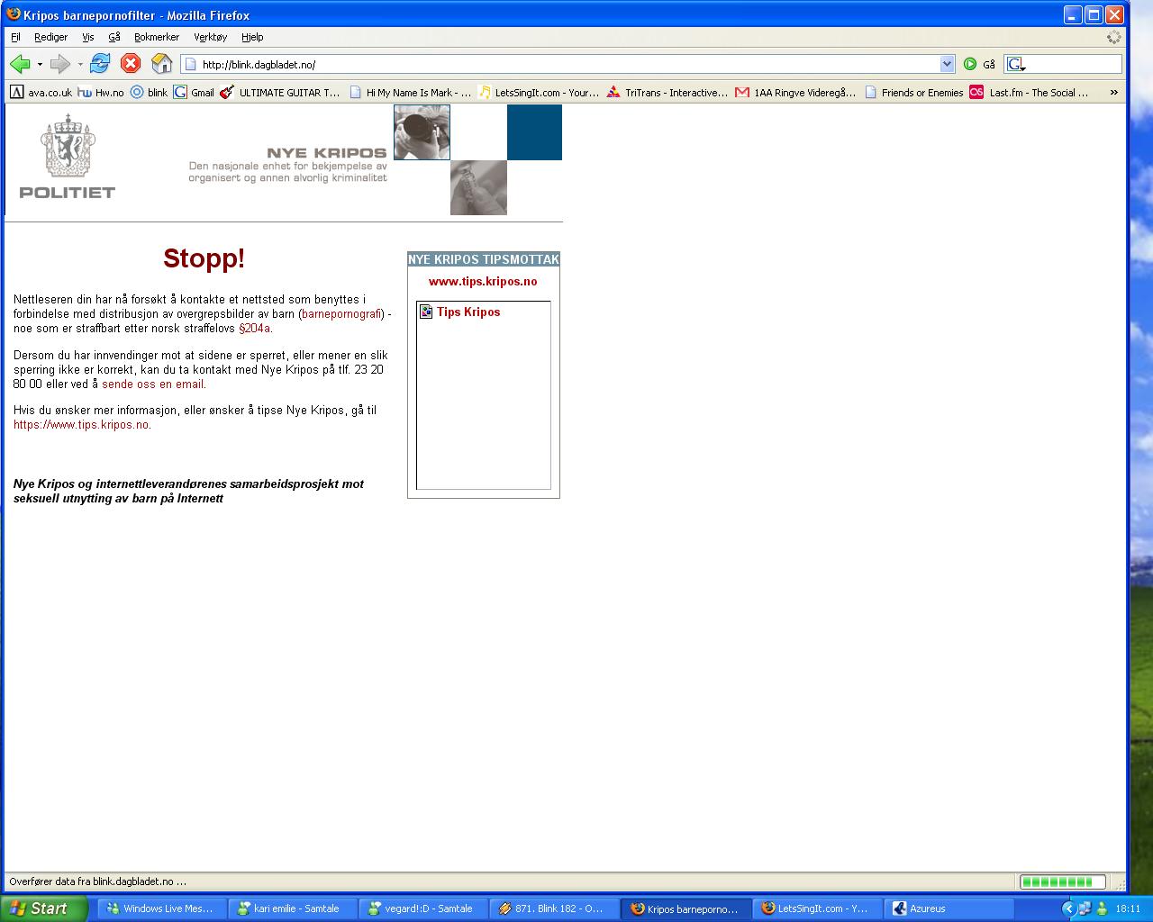Open the ava.co.uk bookmark
This screenshot has width=1153, height=922.
click(x=41, y=92)
